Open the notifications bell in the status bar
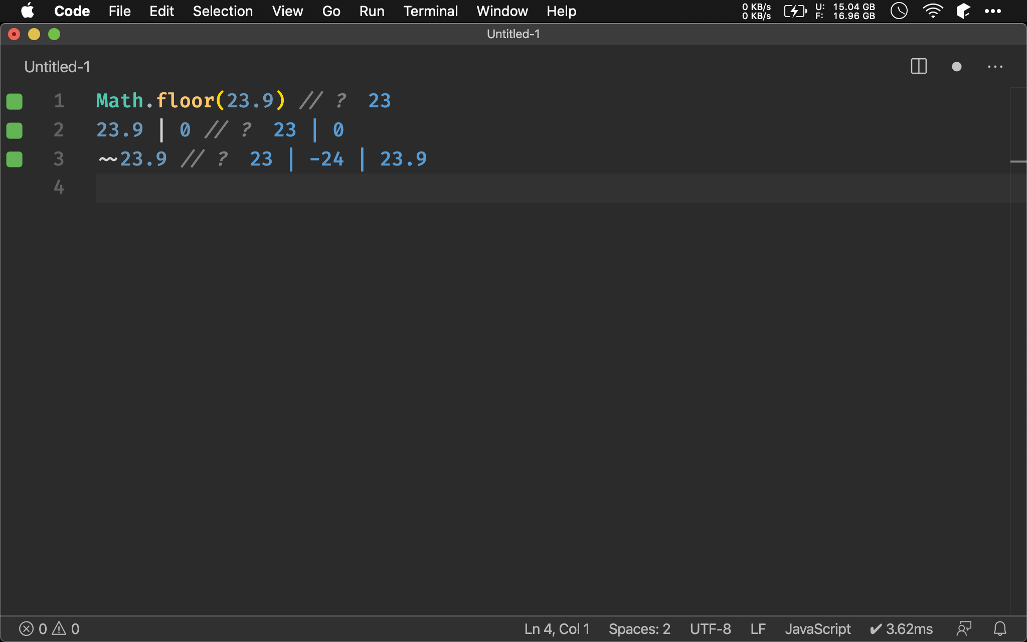This screenshot has width=1027, height=642. coord(1000,628)
